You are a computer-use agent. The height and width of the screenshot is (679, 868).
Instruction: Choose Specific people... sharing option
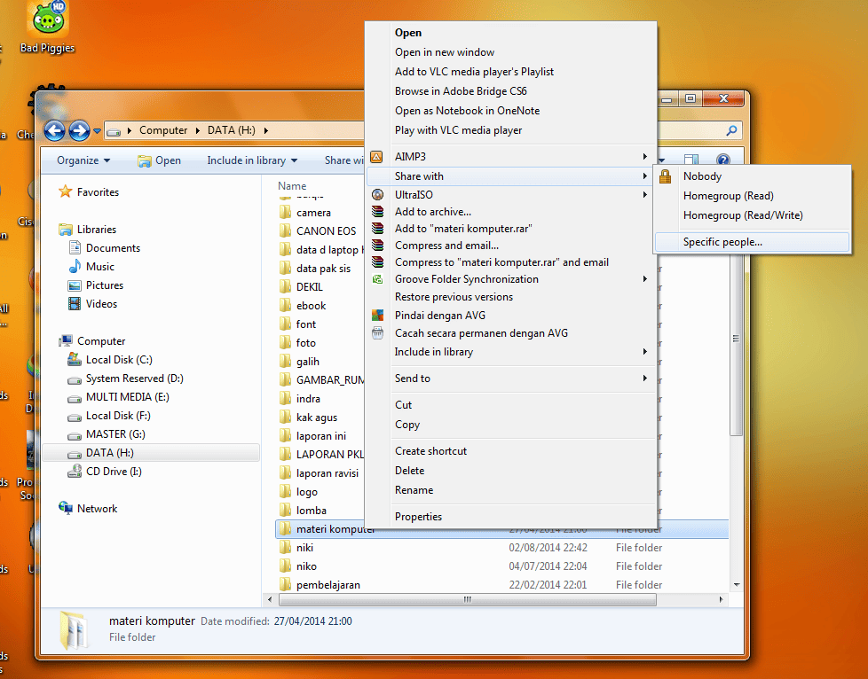[x=722, y=242]
